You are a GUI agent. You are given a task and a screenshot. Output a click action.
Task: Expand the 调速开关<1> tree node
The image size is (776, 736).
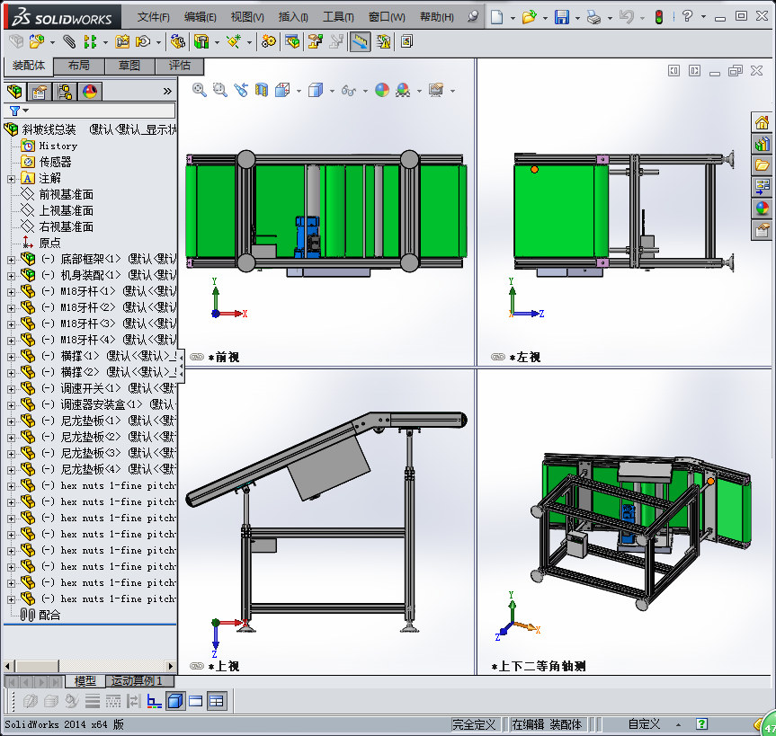[x=11, y=389]
